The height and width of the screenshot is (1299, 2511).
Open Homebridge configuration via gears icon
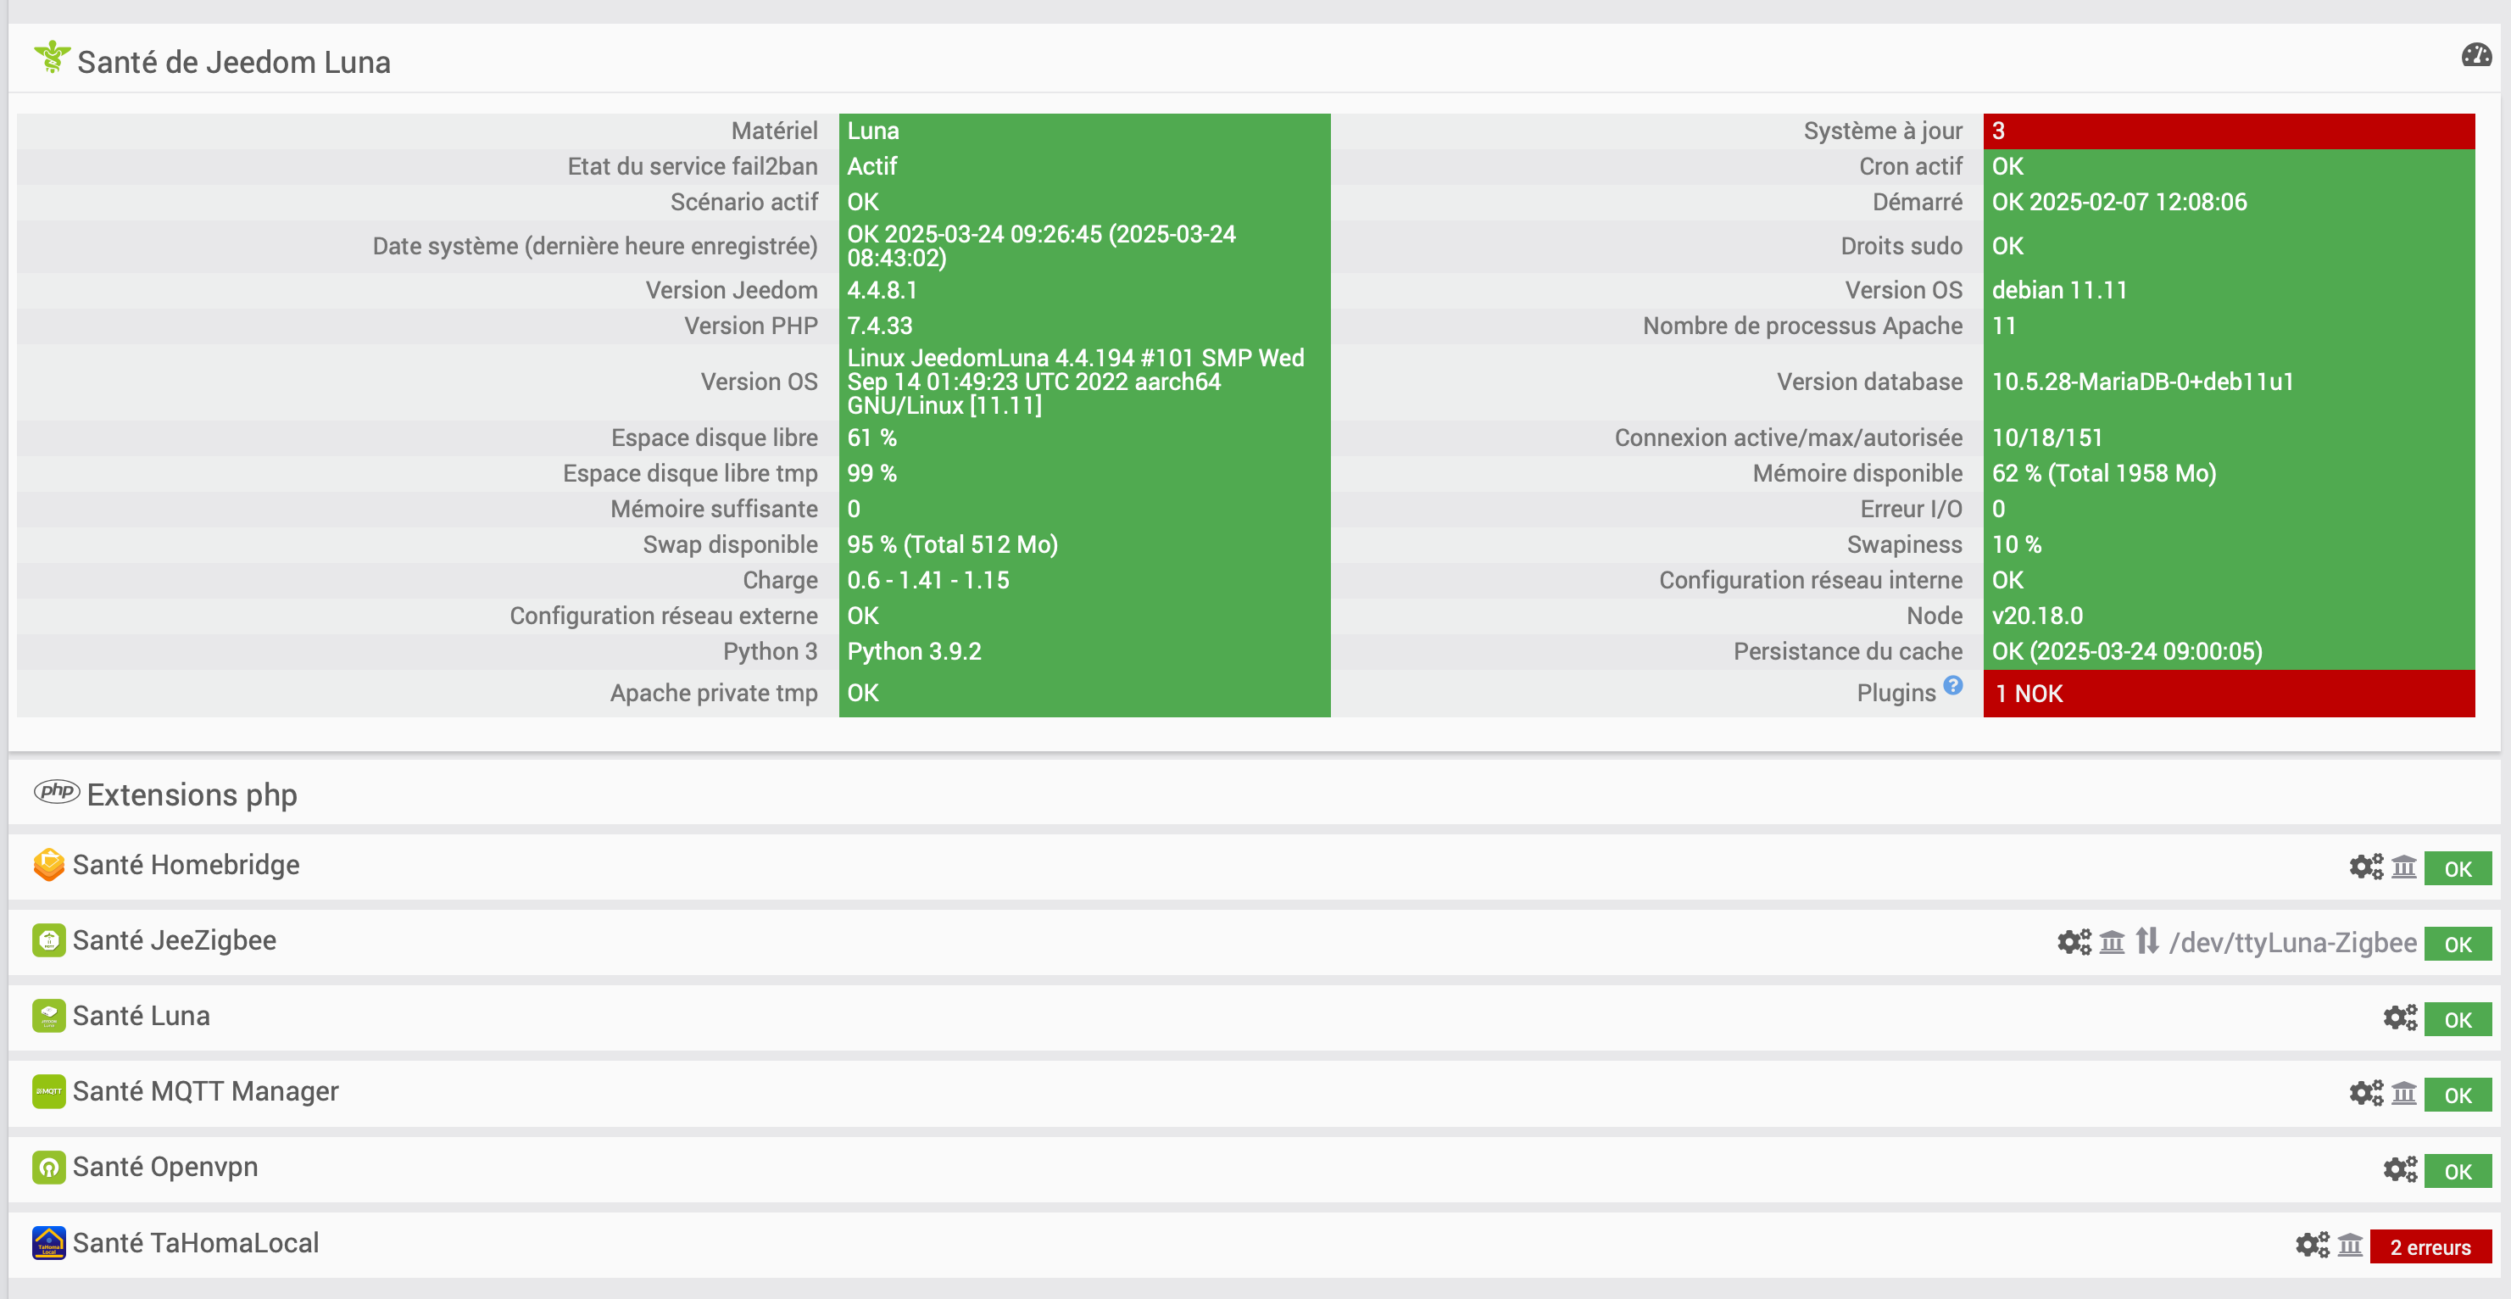point(2366,867)
